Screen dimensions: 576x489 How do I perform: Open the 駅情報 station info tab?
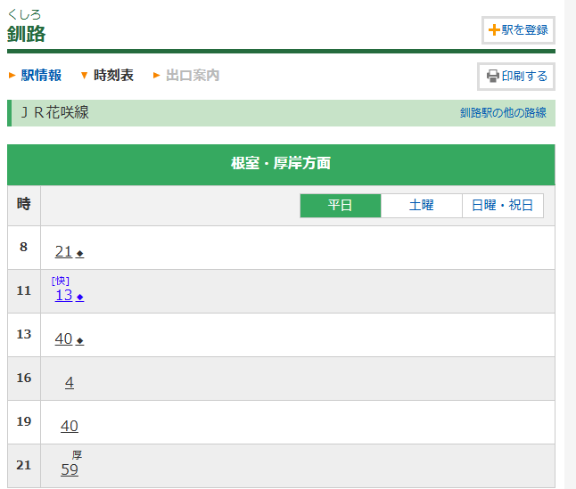(41, 76)
